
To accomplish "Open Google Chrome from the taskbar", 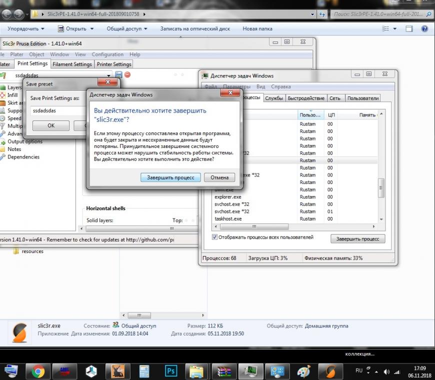I will click(x=38, y=371).
